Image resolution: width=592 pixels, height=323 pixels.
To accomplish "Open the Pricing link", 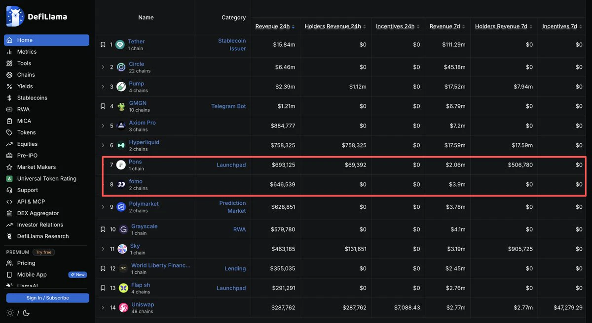I will [46, 263].
